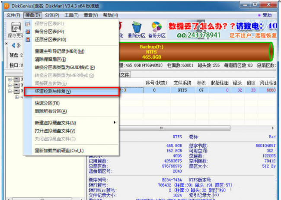The height and width of the screenshot is (200, 281).
Task: Click the E234-74BA volume serial value
Action: [172, 180]
